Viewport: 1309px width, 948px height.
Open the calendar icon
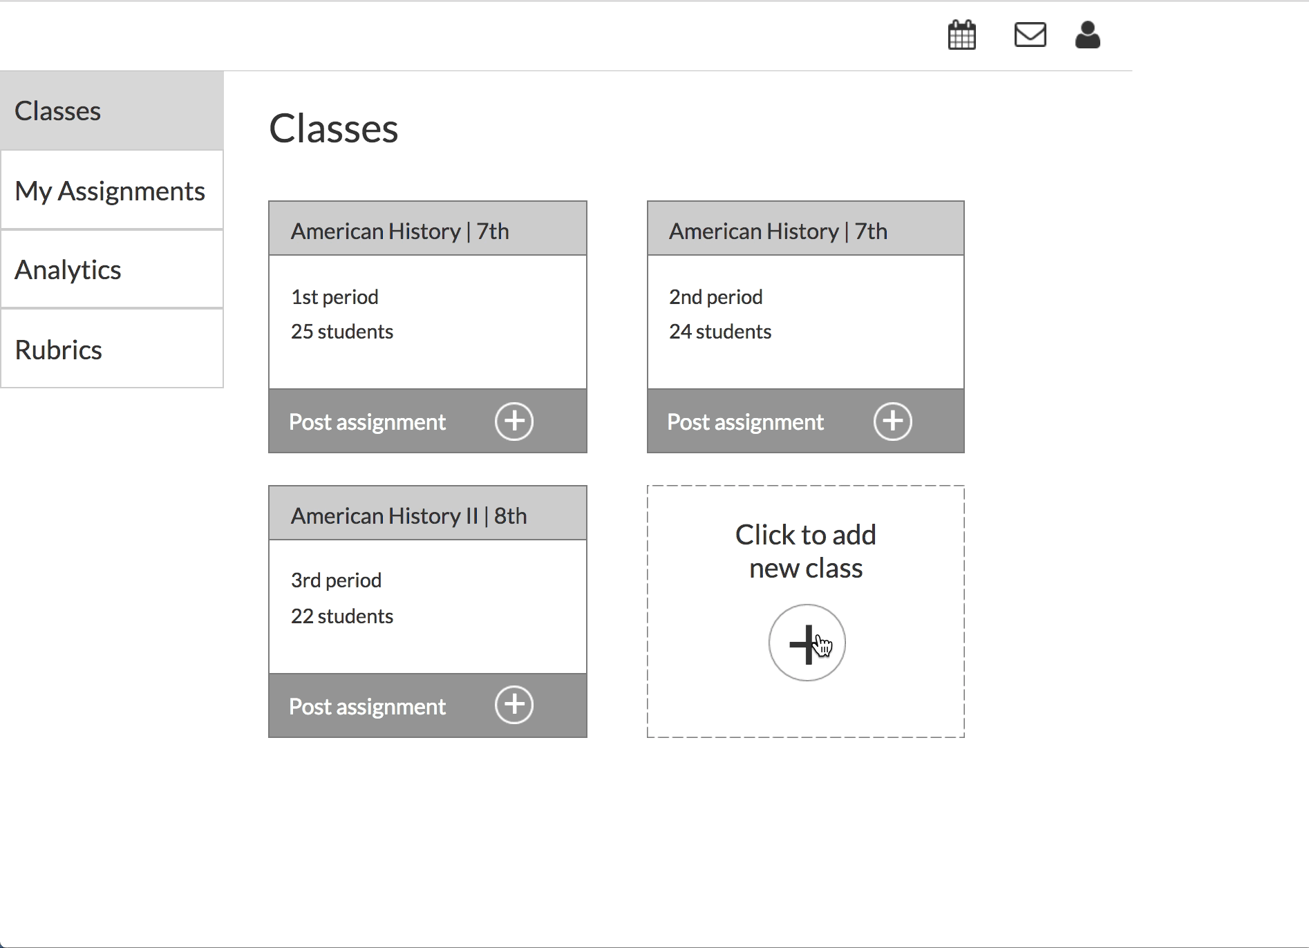coord(961,35)
